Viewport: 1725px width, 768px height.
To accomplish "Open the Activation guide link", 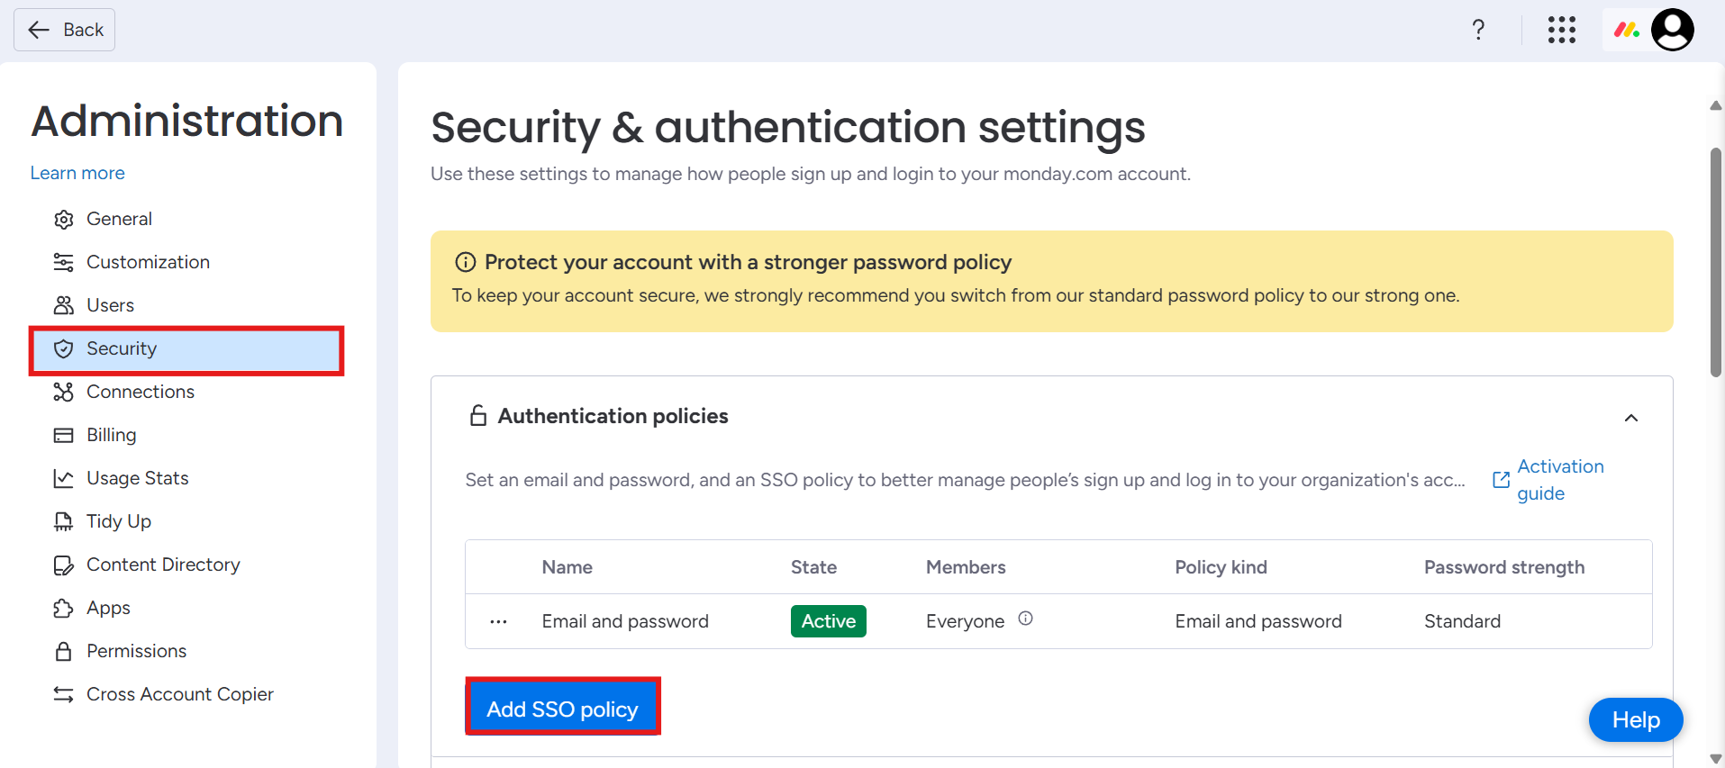I will coord(1560,479).
